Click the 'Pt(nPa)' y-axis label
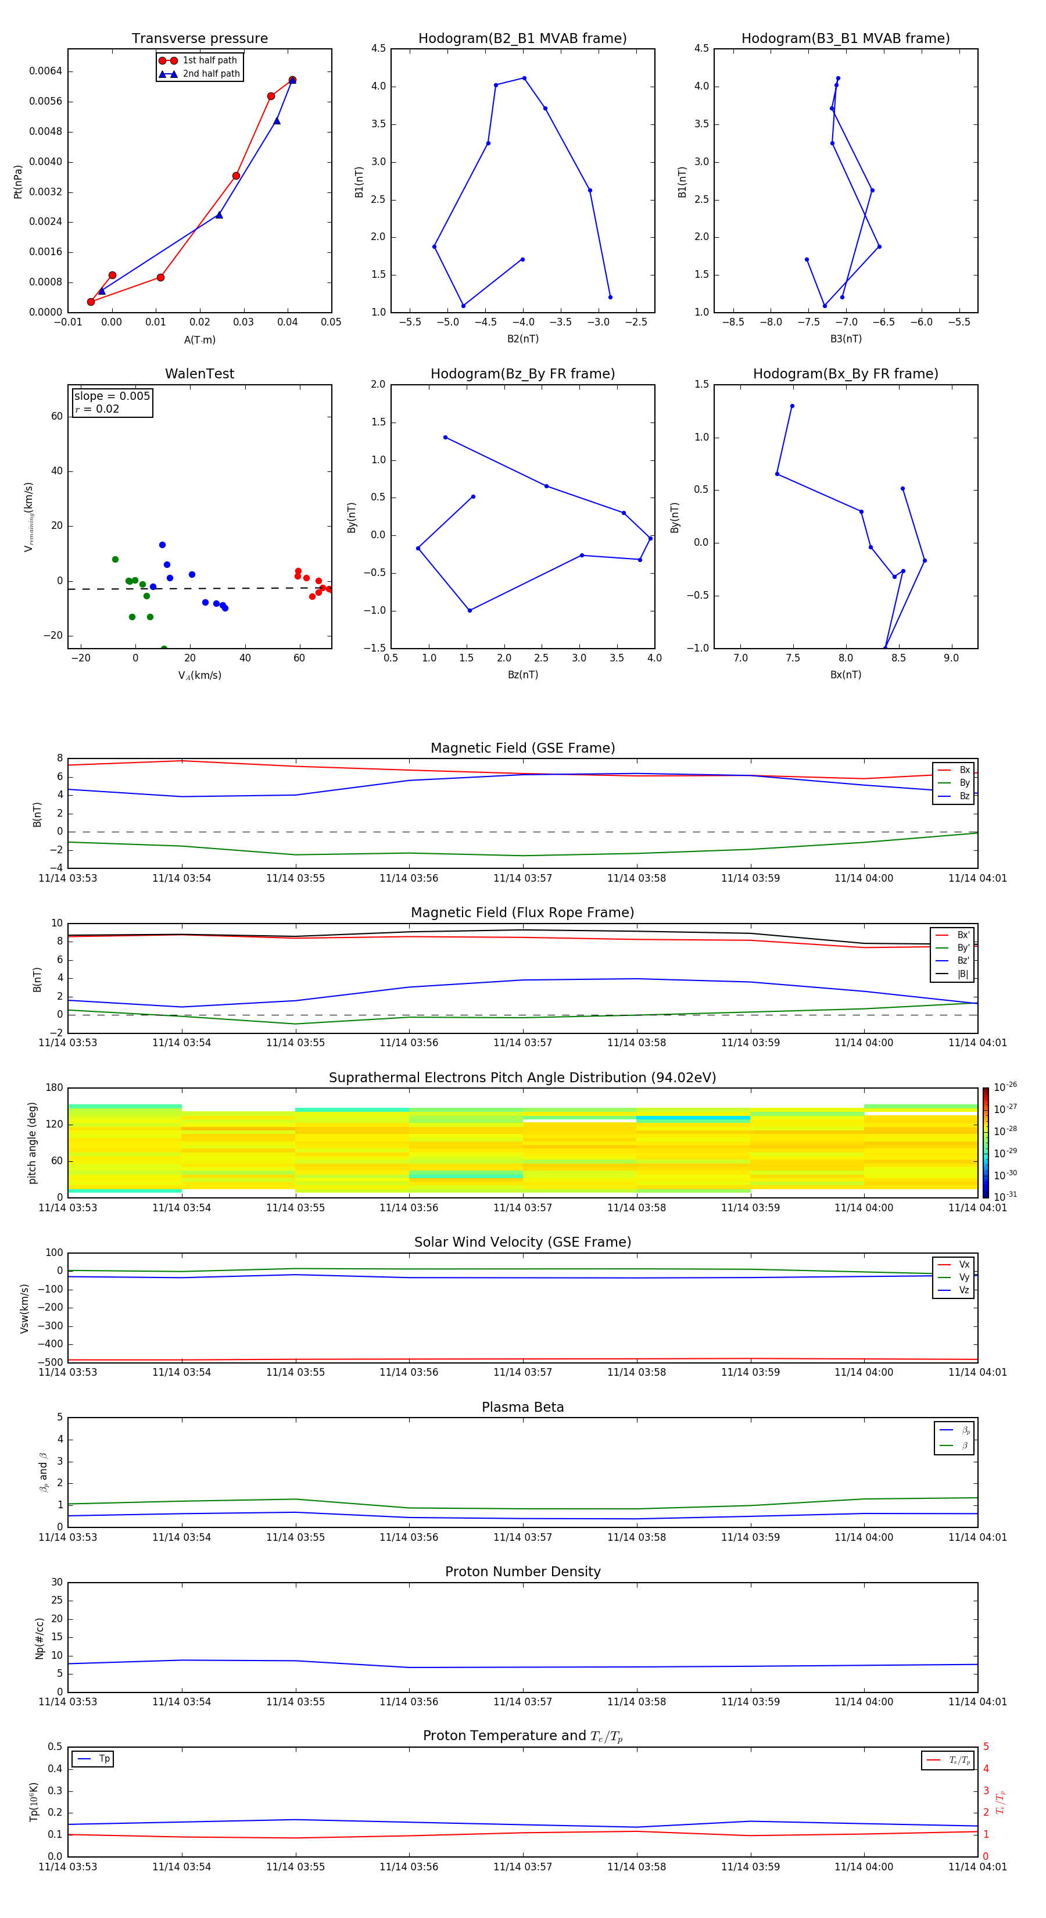Viewport: 1046px width, 1918px height. coord(18,182)
